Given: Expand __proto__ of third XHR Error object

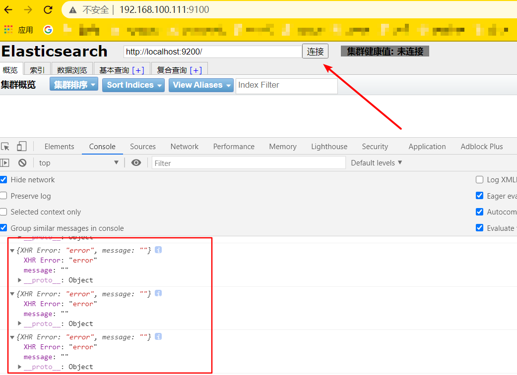Looking at the screenshot, I should (x=19, y=367).
